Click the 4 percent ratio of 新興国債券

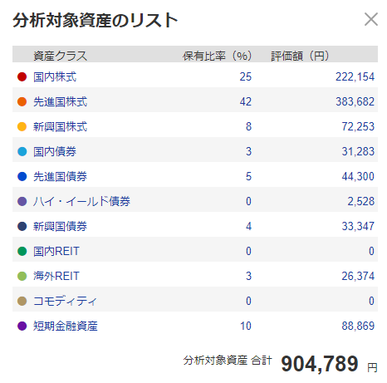coord(248,226)
